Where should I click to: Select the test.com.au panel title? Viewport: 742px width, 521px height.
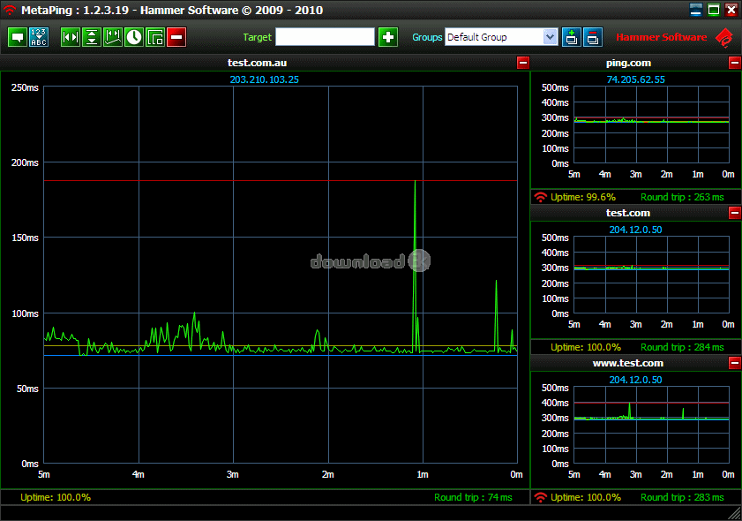(x=257, y=63)
